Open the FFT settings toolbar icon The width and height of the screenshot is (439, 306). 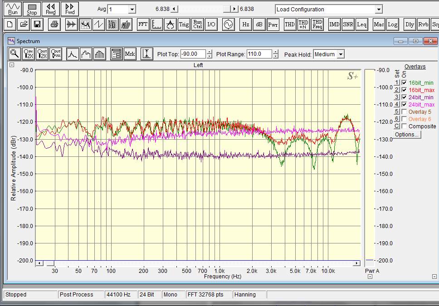[143, 24]
